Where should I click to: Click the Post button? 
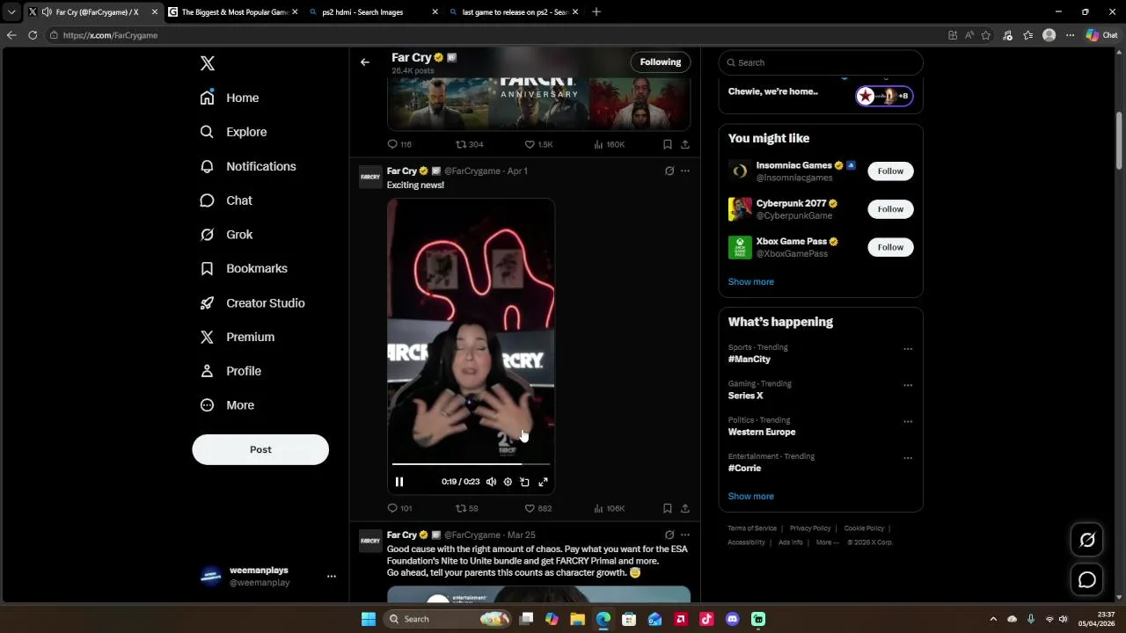point(260,449)
